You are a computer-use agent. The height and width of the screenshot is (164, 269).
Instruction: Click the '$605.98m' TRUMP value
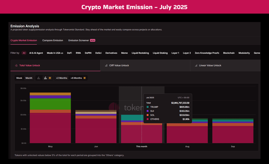coord(184,107)
